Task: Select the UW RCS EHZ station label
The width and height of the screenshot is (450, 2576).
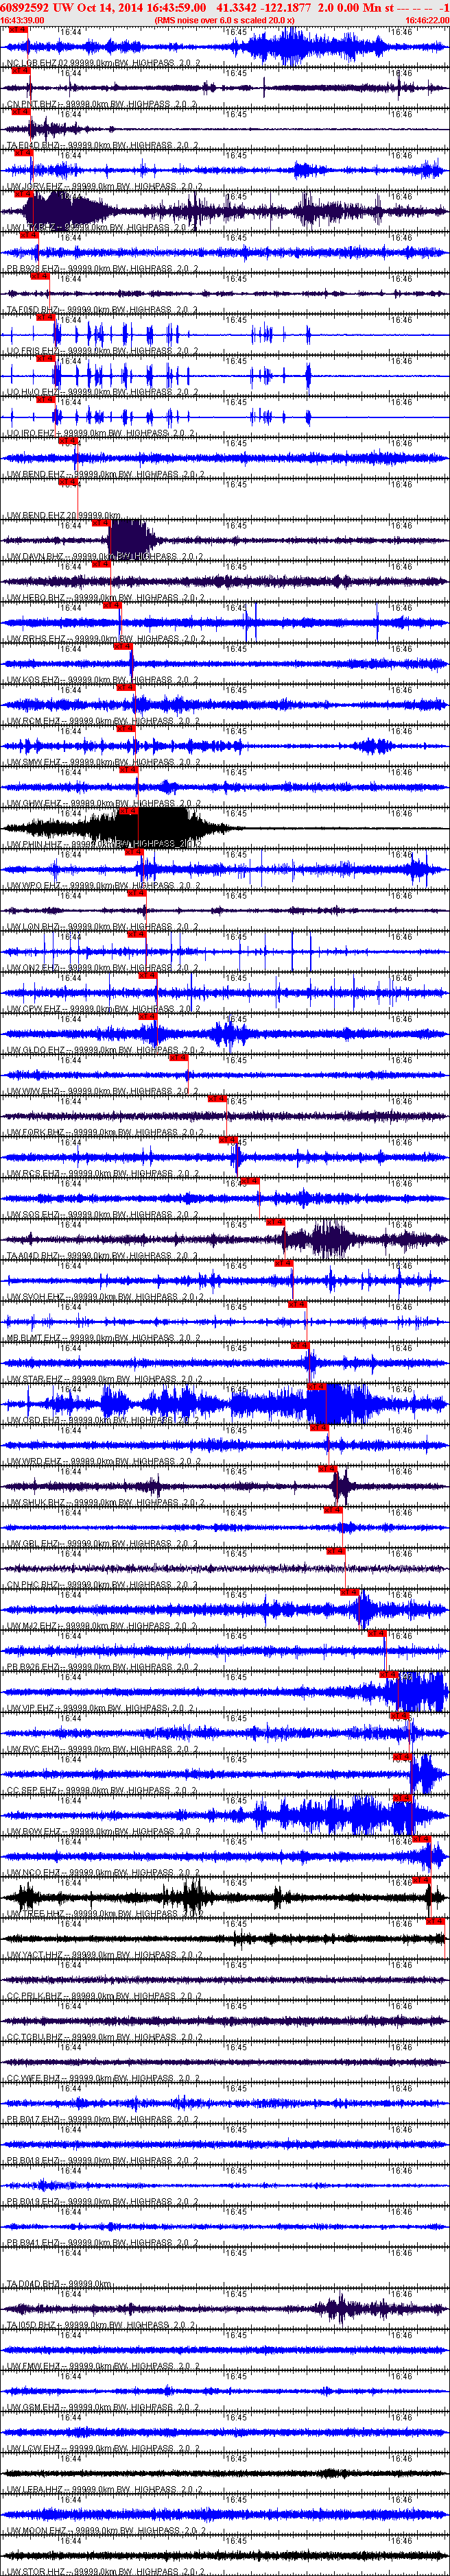Action: 104,1173
